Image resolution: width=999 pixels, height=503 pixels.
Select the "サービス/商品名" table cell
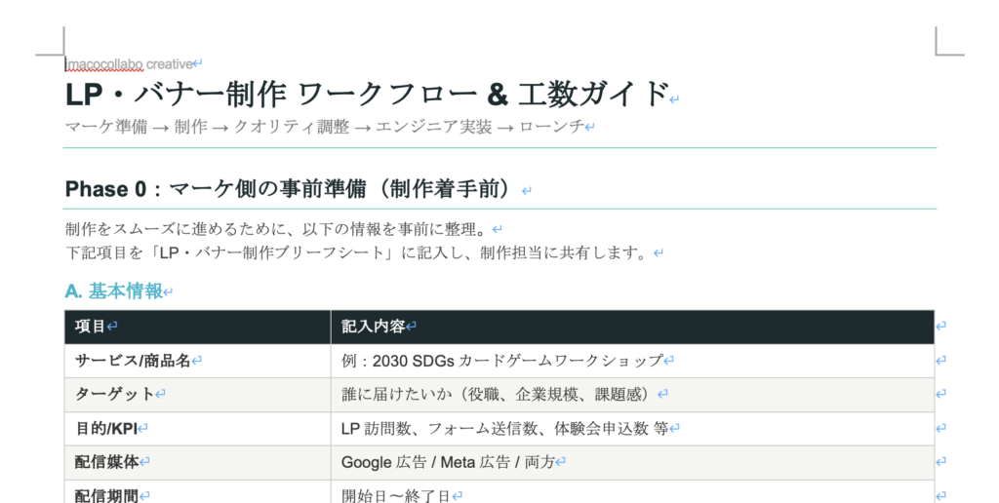[132, 361]
